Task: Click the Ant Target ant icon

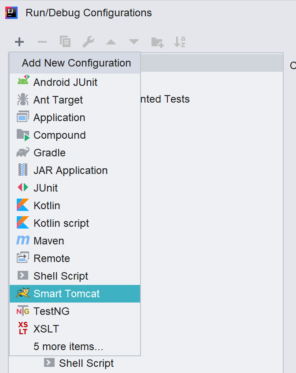Action: pos(23,99)
